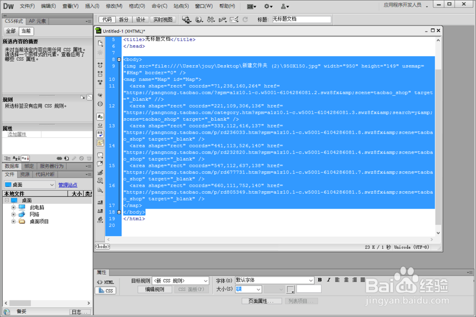Switch to 代码 view

(x=107, y=19)
